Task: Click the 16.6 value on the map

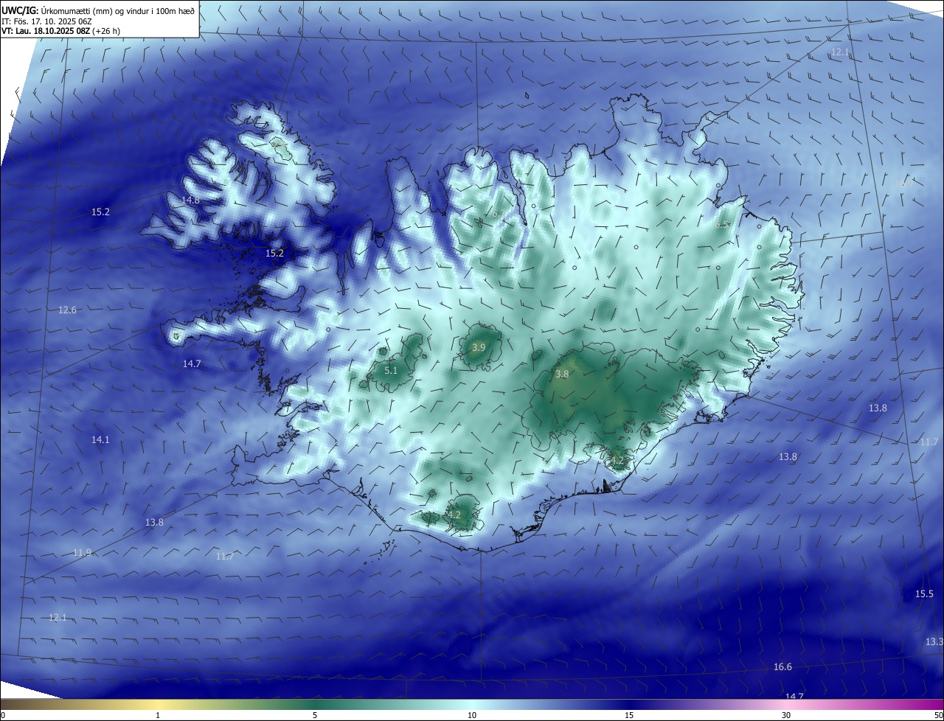Action: [x=782, y=666]
